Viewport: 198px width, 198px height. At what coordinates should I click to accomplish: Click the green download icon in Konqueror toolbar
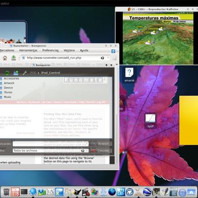coord(13,58)
